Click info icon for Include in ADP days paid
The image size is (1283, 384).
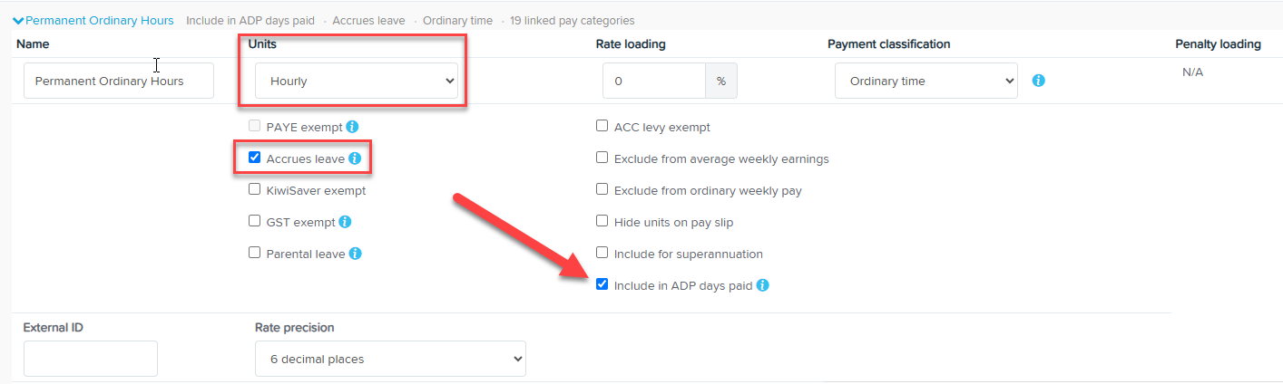[762, 285]
